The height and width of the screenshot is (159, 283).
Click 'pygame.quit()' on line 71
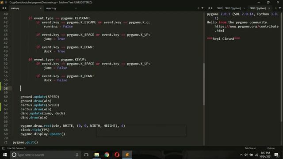tap(25, 142)
